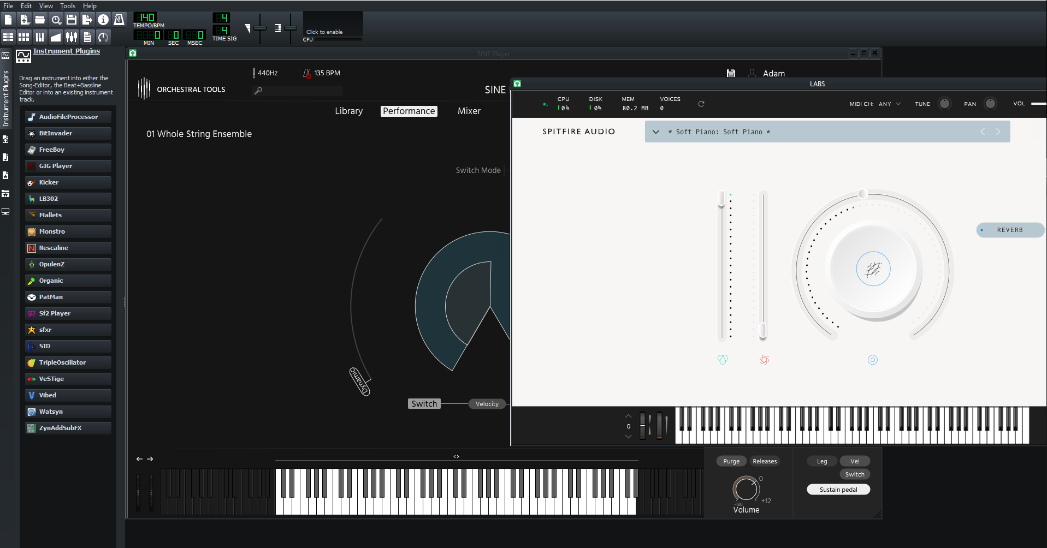The image size is (1047, 548).
Task: Open the Soft Piano preset dropdown
Action: (656, 132)
